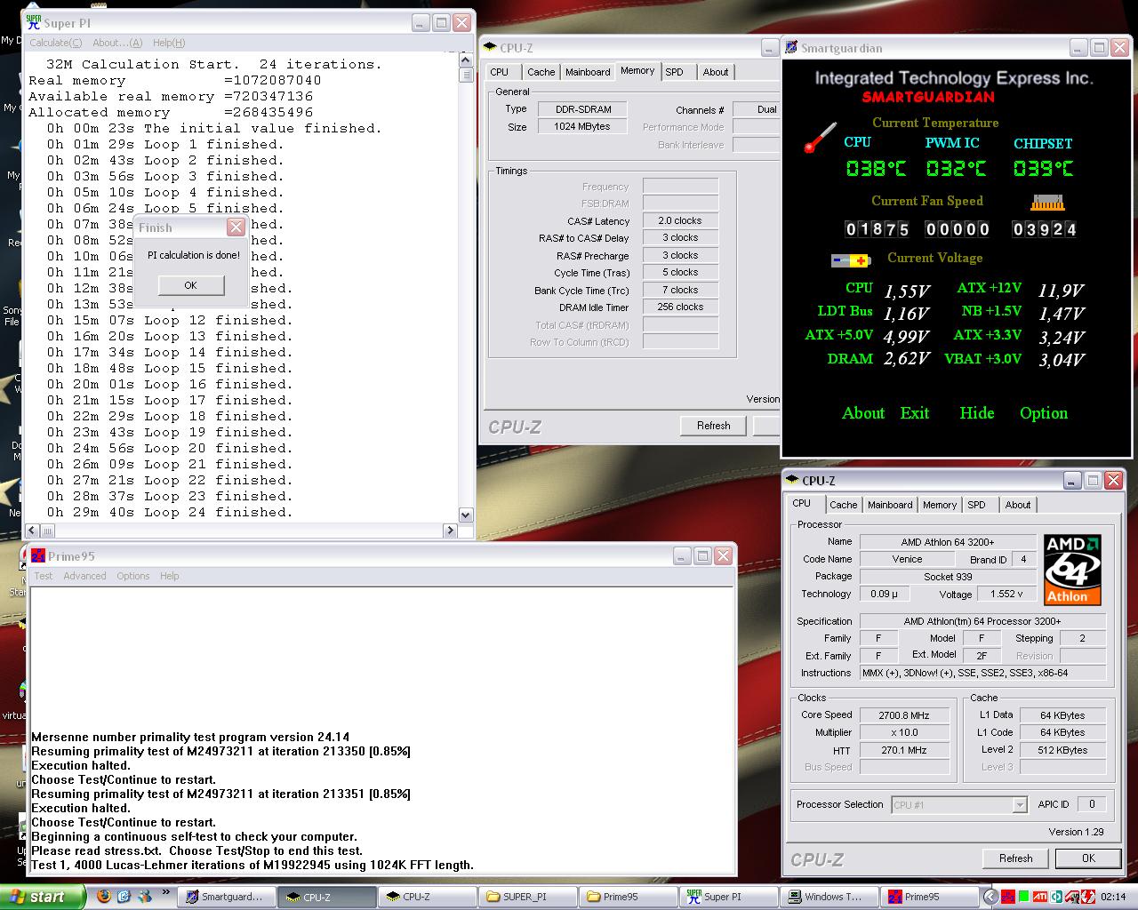Click the thermometer icon in Smartguardian
The image size is (1138, 910).
[819, 138]
